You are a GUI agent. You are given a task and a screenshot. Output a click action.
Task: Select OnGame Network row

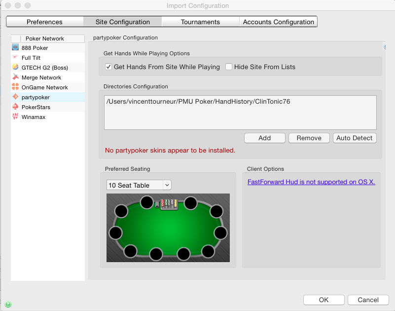[48, 87]
